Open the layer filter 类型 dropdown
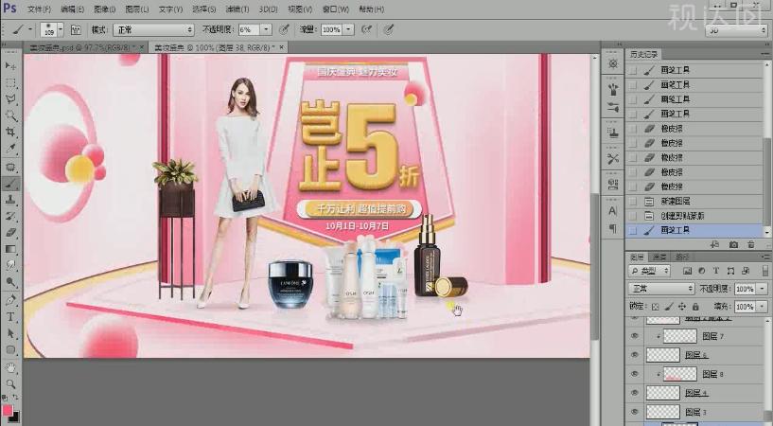773x426 pixels. pyautogui.click(x=649, y=271)
